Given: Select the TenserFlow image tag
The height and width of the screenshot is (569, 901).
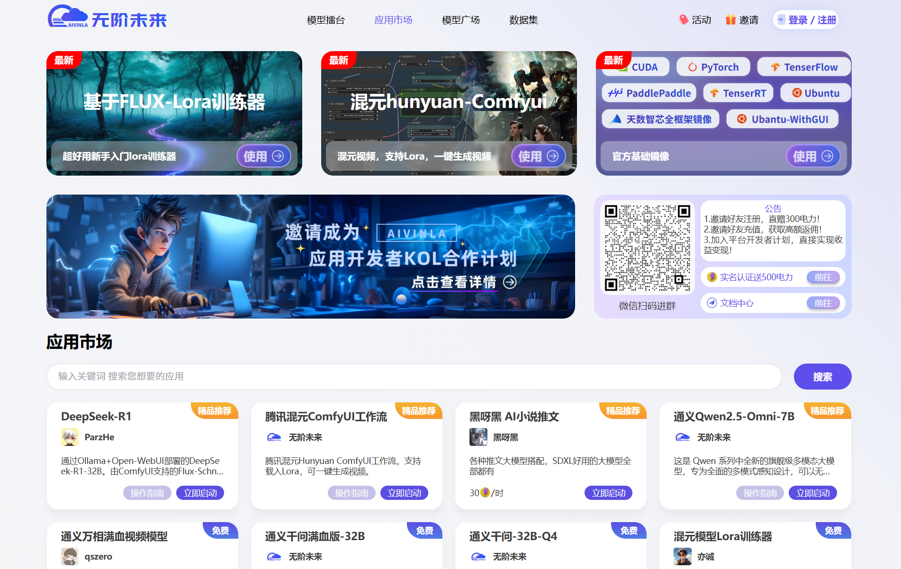Looking at the screenshot, I should [x=804, y=67].
